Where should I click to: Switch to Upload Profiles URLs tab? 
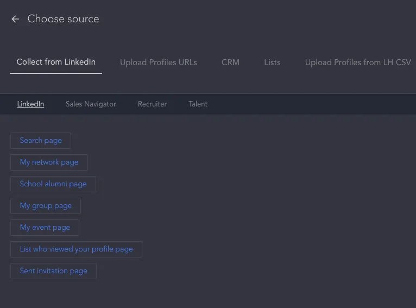(x=159, y=62)
